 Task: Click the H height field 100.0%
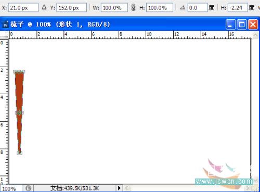pos(160,8)
